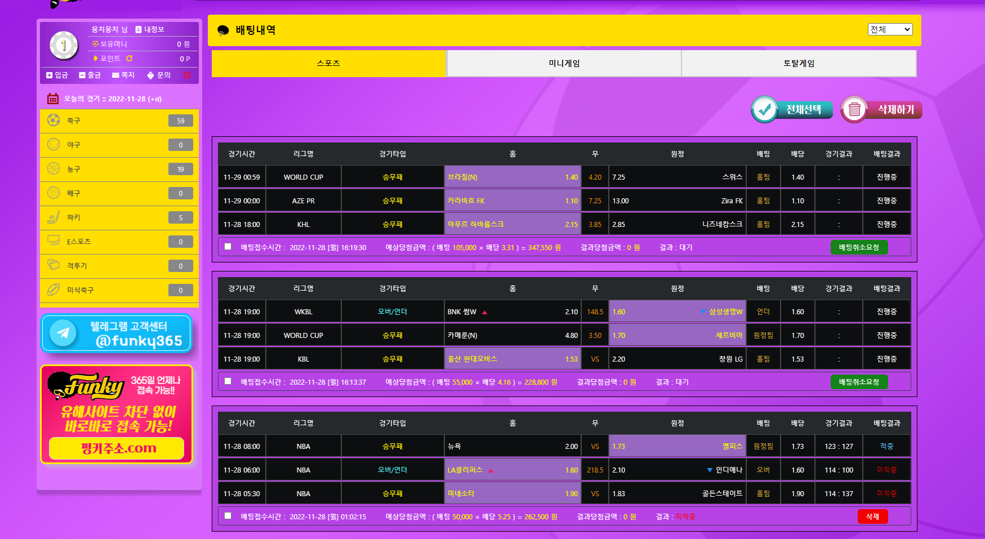The width and height of the screenshot is (985, 539).
Task: Switch to the 미니게임 tab
Action: click(x=564, y=64)
